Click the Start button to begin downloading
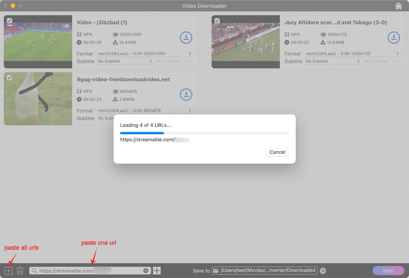Image resolution: width=409 pixels, height=278 pixels. [x=388, y=270]
